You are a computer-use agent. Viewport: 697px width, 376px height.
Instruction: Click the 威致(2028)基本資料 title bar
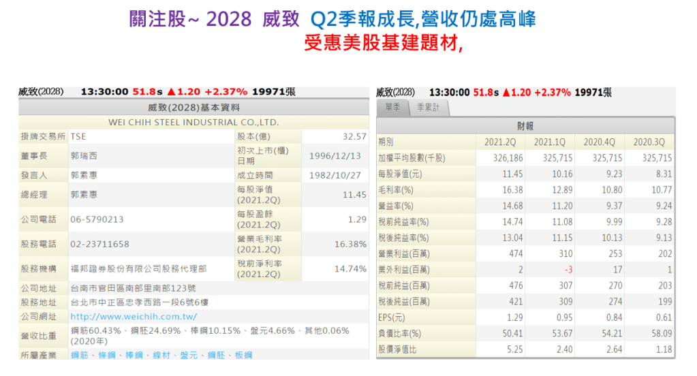point(193,108)
